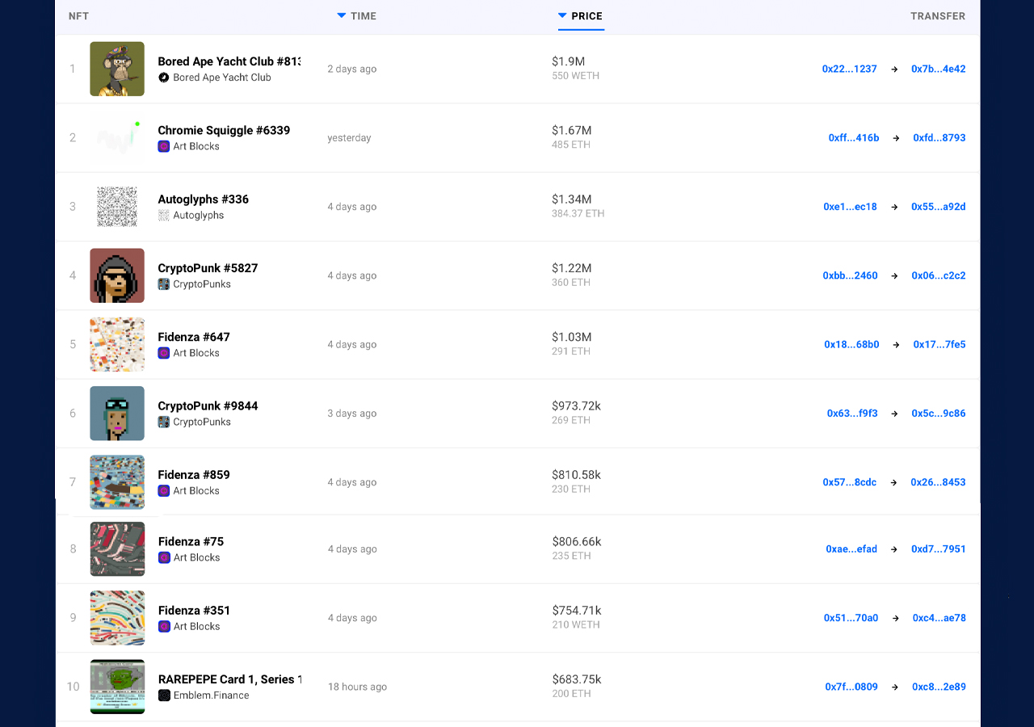Screen dimensions: 1034x727
Task: Click Art Blocks icon under Fidenza #75
Action: pos(164,557)
